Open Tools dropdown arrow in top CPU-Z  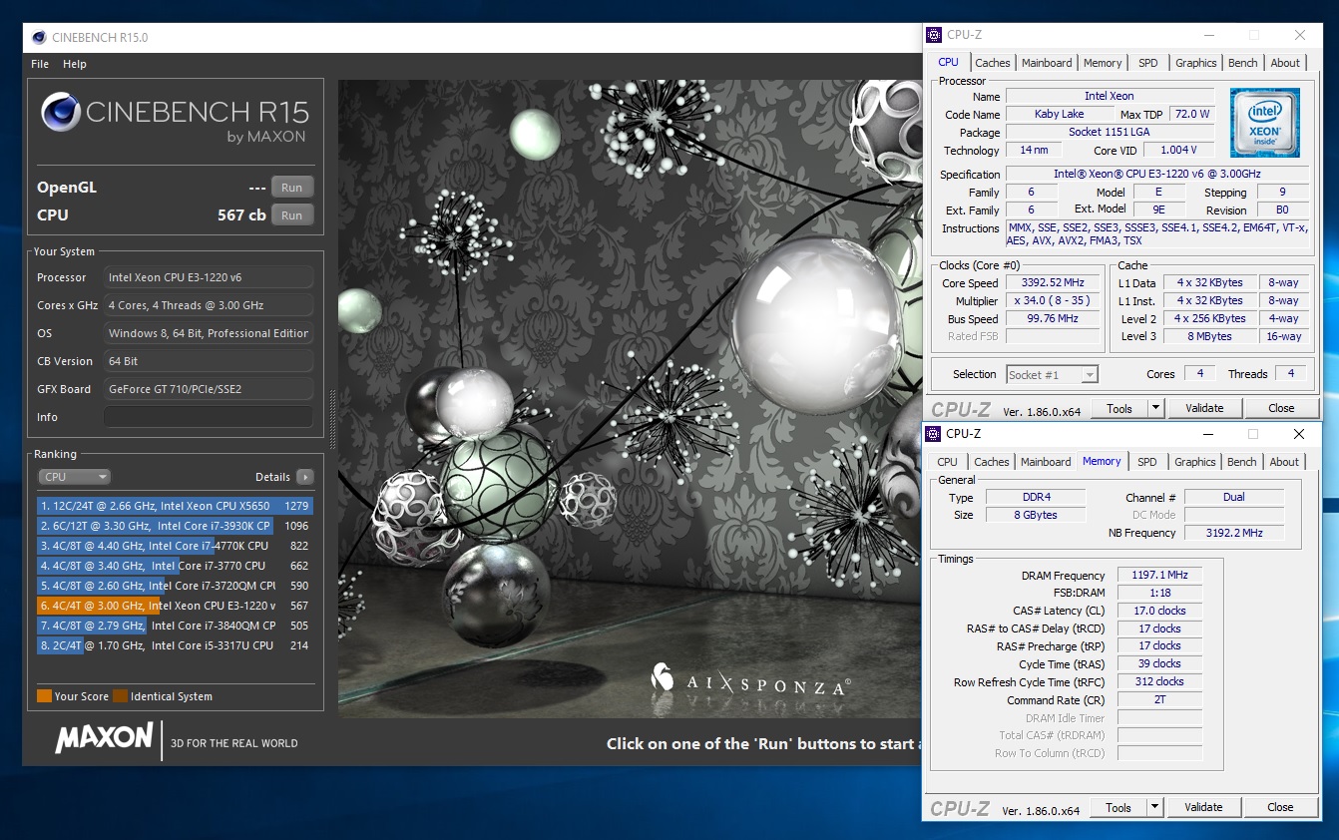[1156, 408]
